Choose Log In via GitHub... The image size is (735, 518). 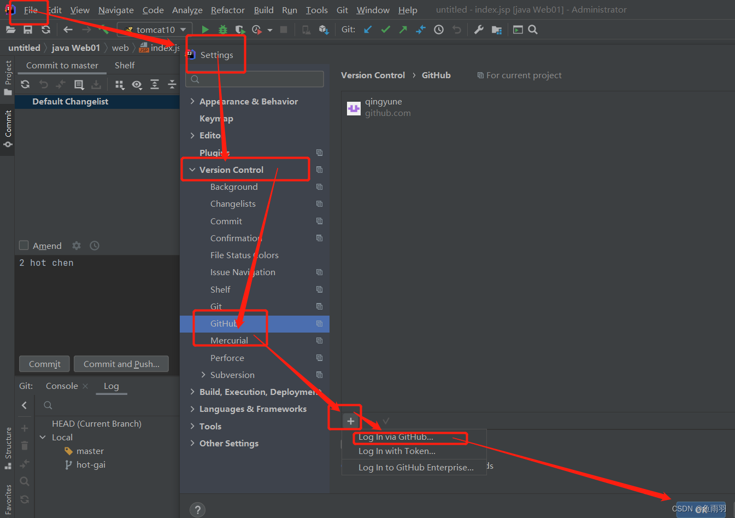396,436
